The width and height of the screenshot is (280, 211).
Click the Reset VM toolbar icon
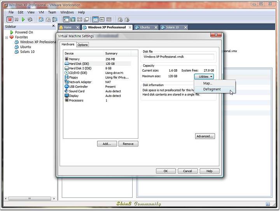click(x=30, y=19)
